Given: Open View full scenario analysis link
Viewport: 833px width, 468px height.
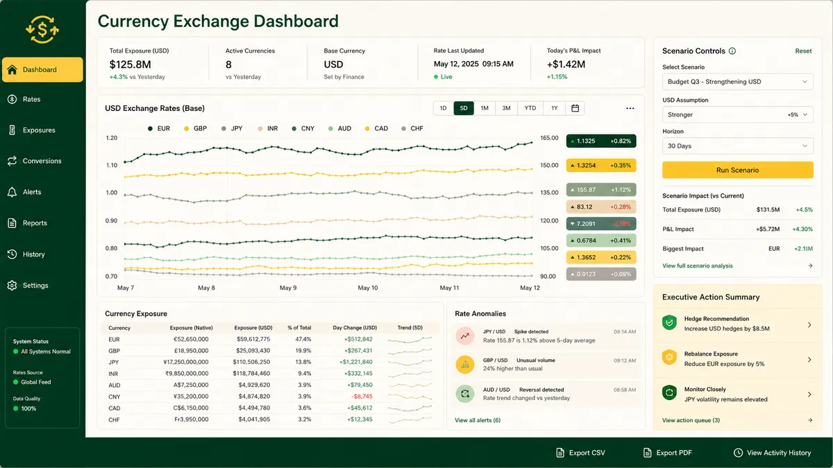Looking at the screenshot, I should tap(698, 266).
